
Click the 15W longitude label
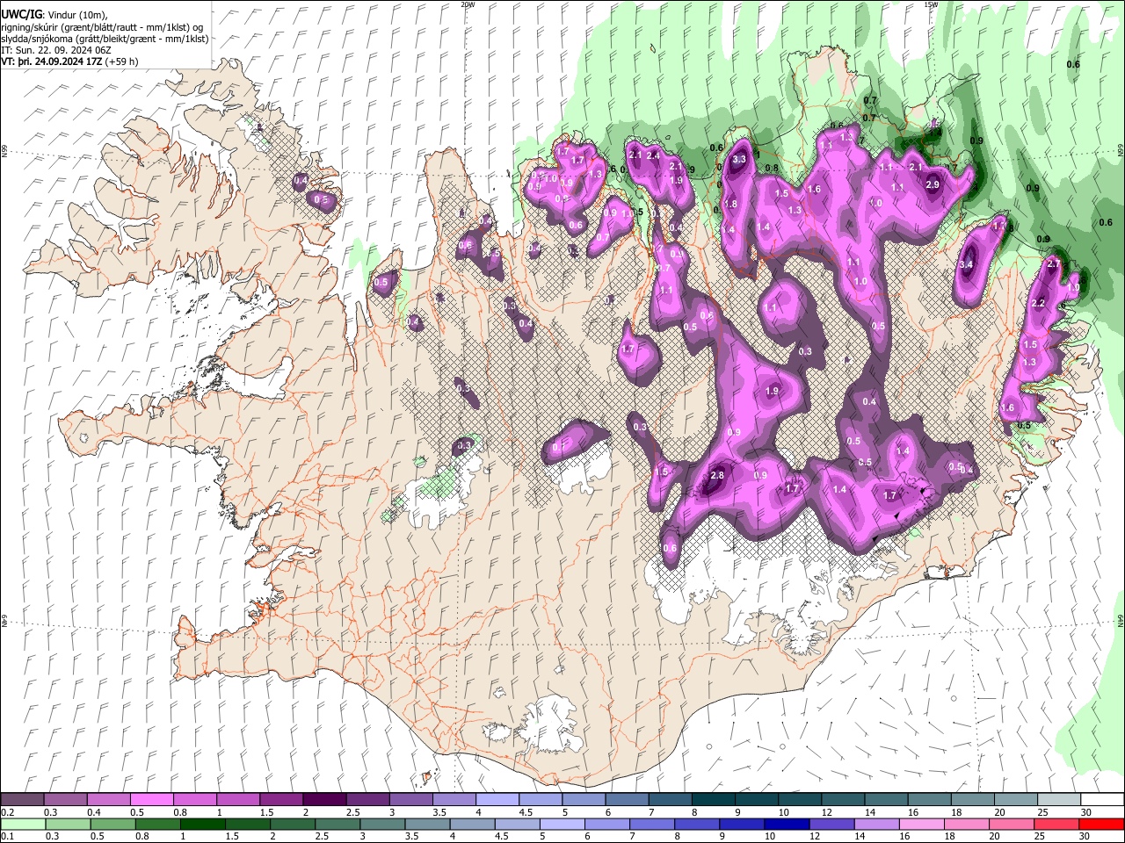931,4
